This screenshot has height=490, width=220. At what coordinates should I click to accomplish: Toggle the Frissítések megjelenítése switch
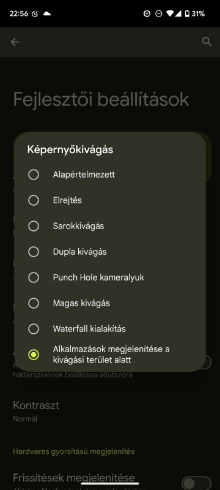point(196,483)
